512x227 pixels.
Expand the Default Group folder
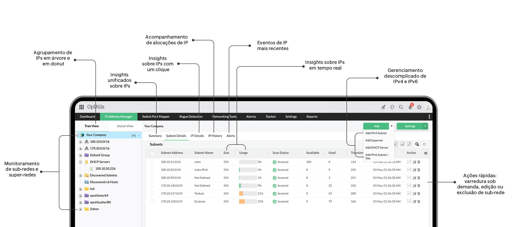(x=80, y=156)
